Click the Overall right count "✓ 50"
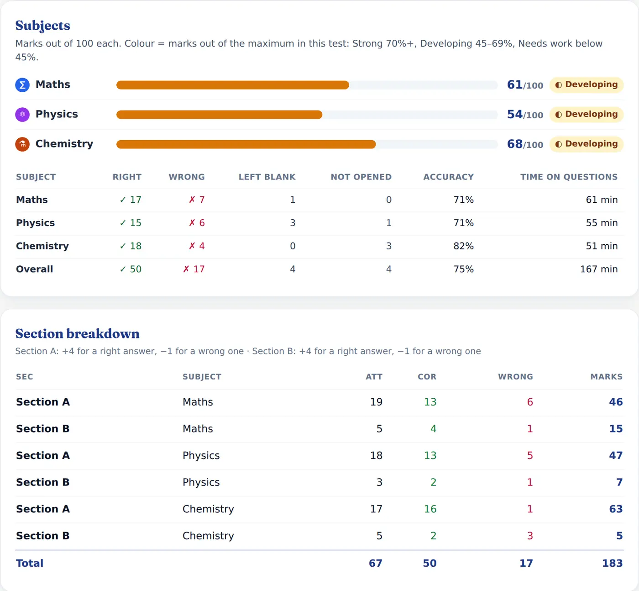 coord(131,269)
